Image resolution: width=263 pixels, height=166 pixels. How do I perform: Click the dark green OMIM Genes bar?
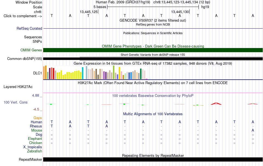pos(153,50)
